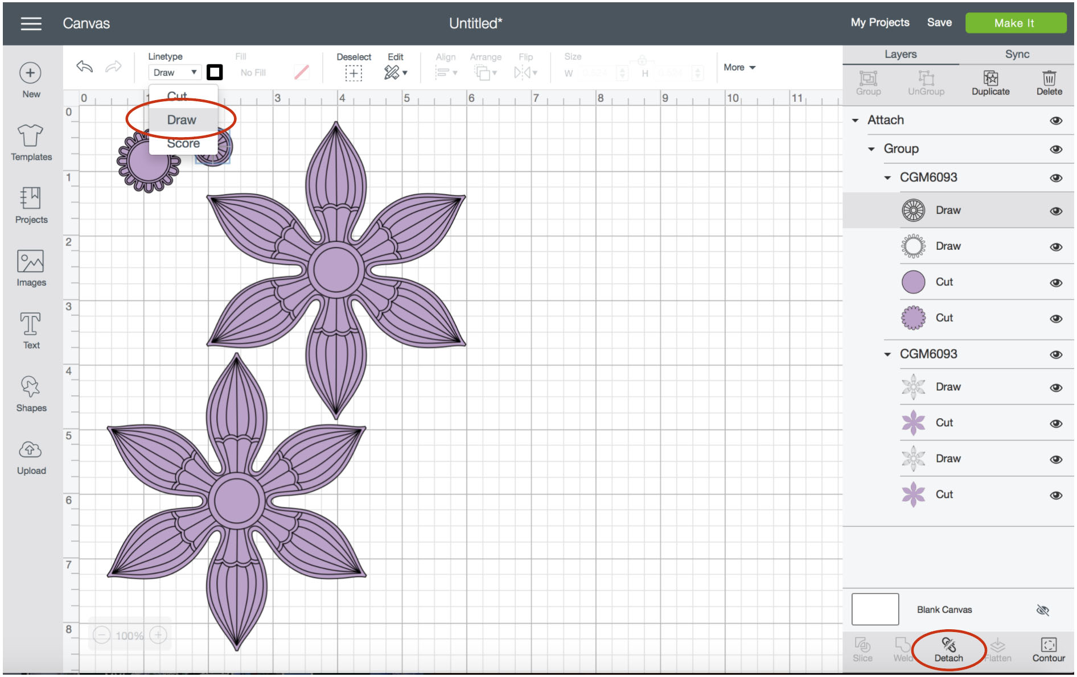Delete the selected layer

1049,83
